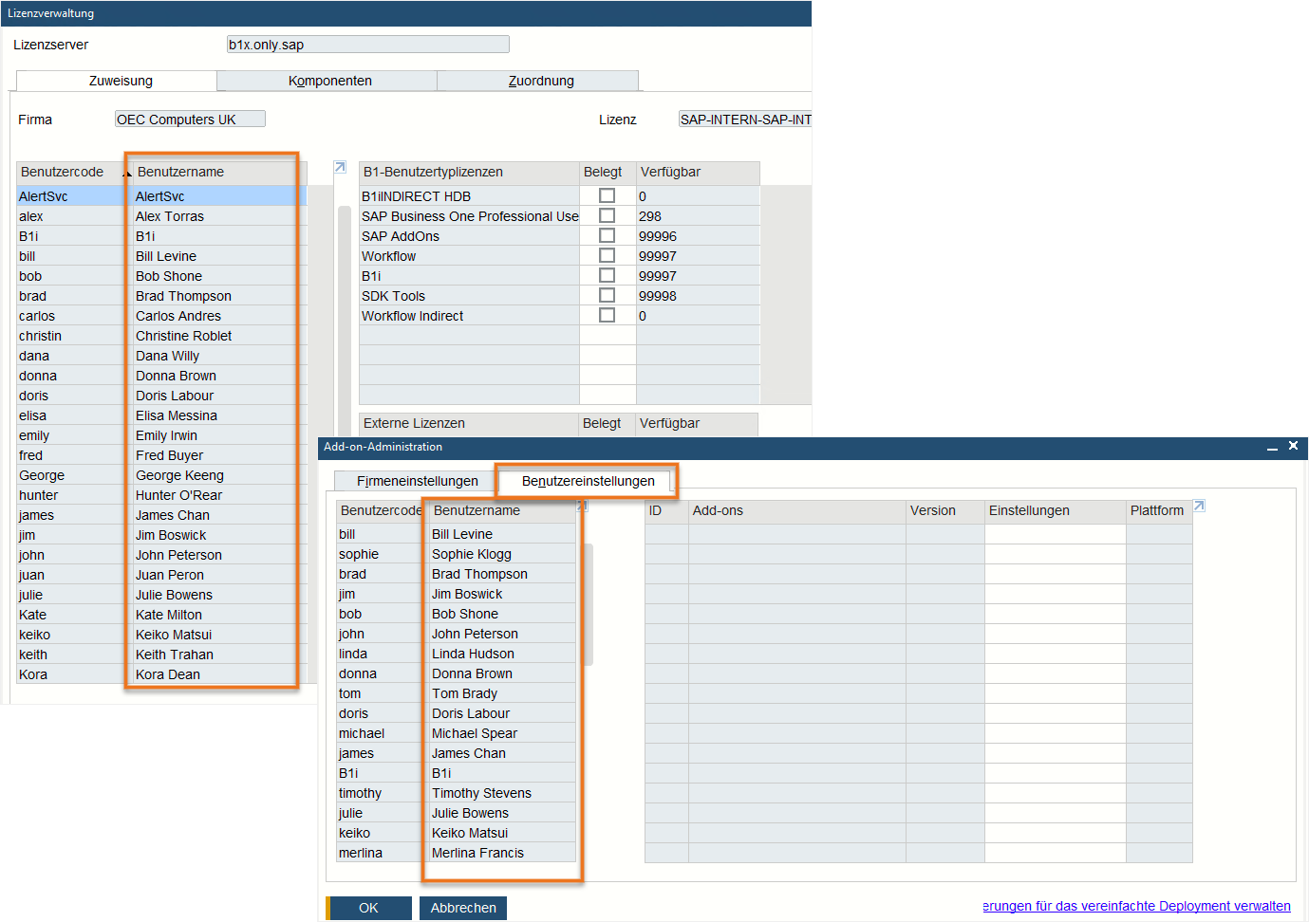The image size is (1309, 922).
Task: Check the Belegt box for Workflow Indirect
Action: pos(606,314)
